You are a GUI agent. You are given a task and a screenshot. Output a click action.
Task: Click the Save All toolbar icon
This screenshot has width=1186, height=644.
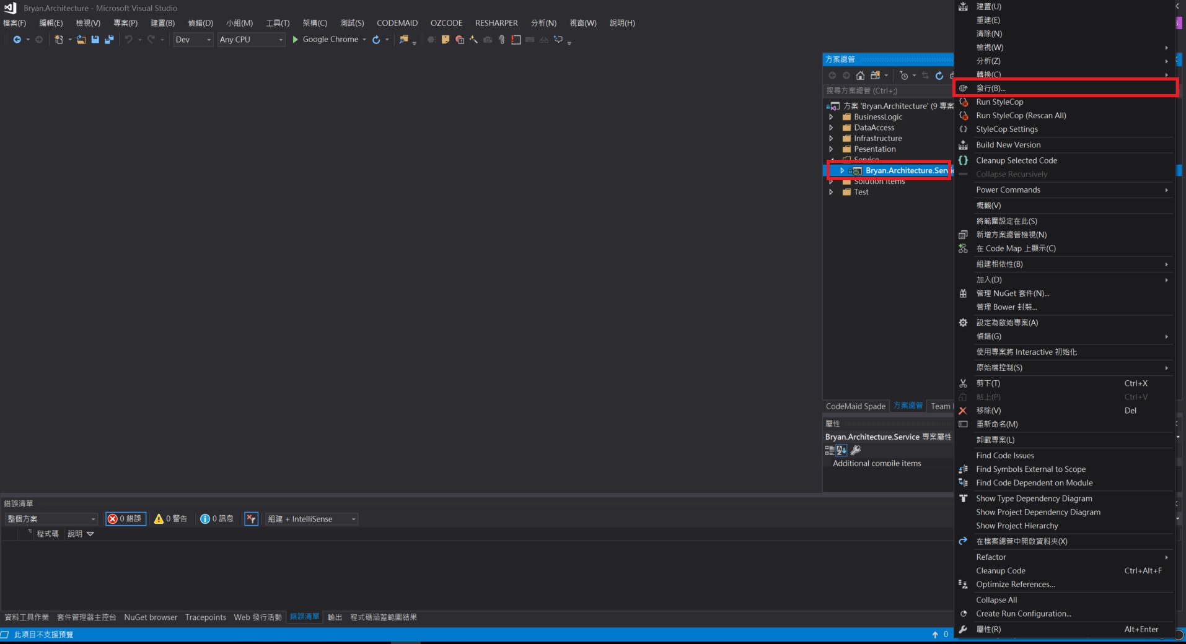tap(109, 40)
